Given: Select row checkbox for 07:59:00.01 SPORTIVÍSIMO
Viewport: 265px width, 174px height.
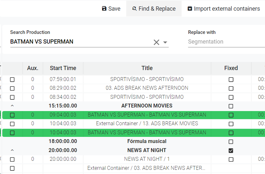Looking at the screenshot, I should pyautogui.click(x=12, y=79).
